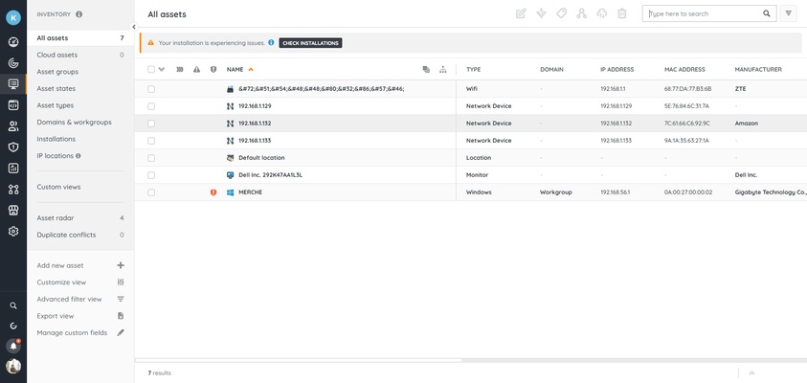807x383 pixels.
Task: Open the reports chart icon in the left rail
Action: pyautogui.click(x=13, y=169)
